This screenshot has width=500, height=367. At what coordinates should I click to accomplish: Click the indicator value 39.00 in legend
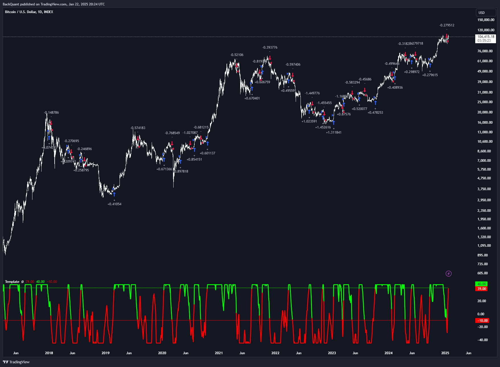coord(30,282)
